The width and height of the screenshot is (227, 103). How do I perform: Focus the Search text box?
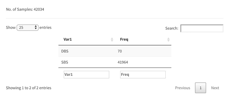202,28
